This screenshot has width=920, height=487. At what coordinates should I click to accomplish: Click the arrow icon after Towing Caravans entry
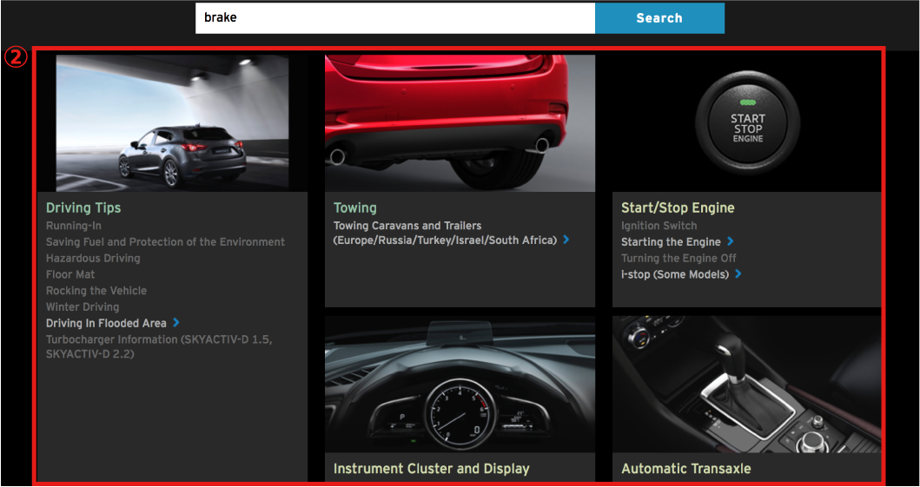click(566, 240)
